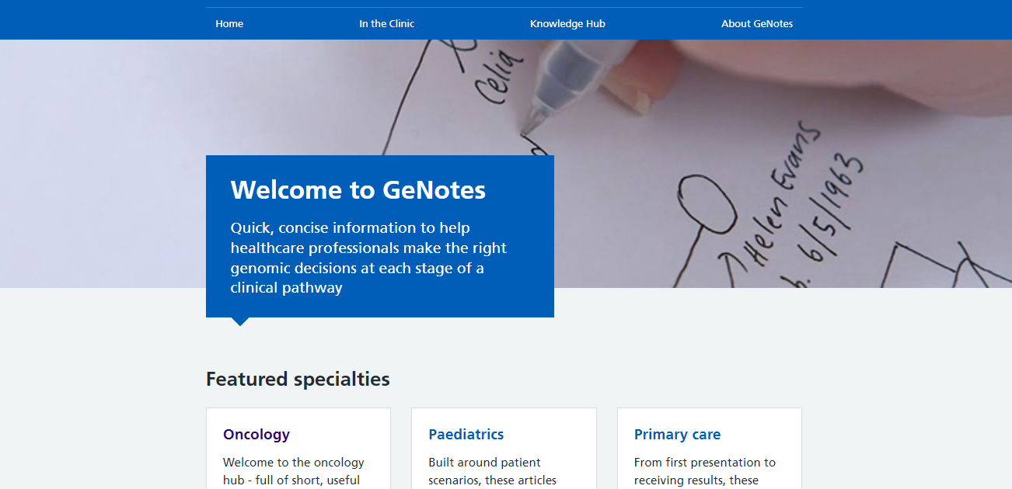Click the drawn pedigree circle symbol in the banner

707,202
